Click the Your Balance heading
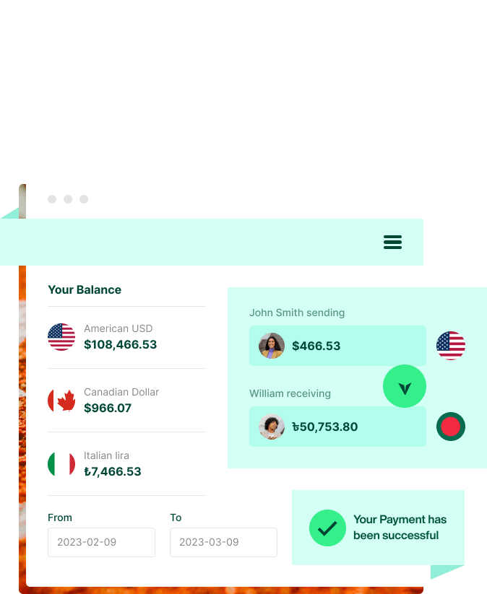Viewport: 487px width, 594px height. (85, 289)
